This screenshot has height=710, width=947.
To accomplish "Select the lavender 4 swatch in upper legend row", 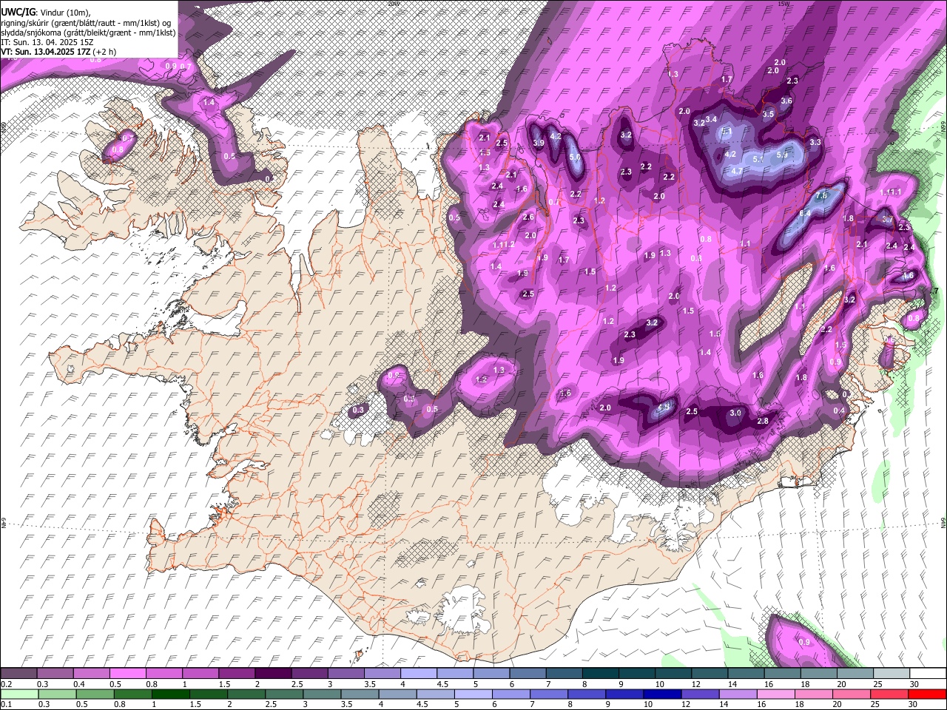I will (418, 673).
